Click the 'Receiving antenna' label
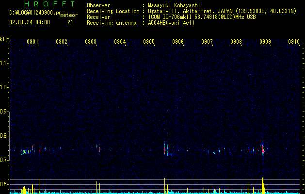 [112, 23]
